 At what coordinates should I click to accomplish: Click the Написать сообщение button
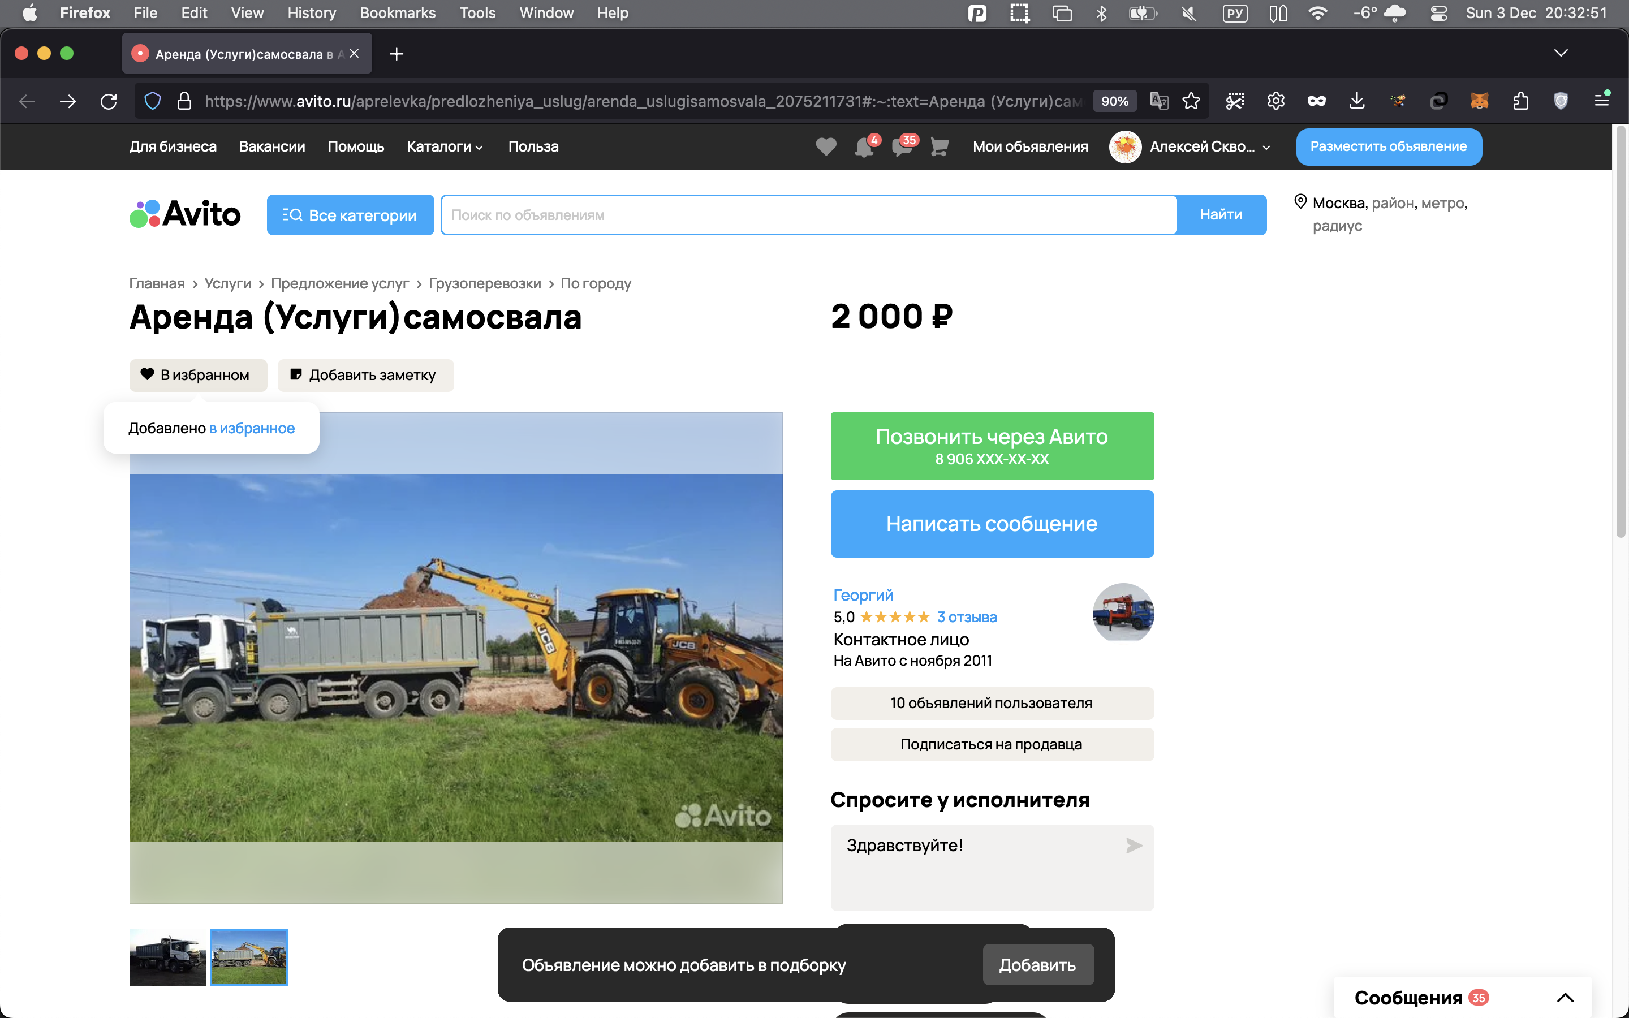tap(992, 524)
